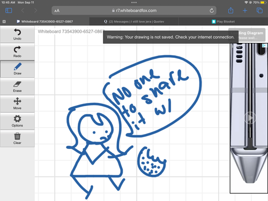Go forward with Safari forward arrow
The width and height of the screenshot is (268, 201).
coord(35,11)
